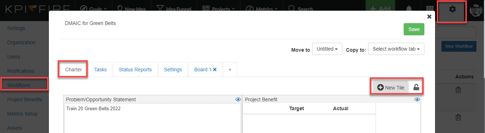Switch to the Status Reports tab
This screenshot has height=133, width=485.
135,70
